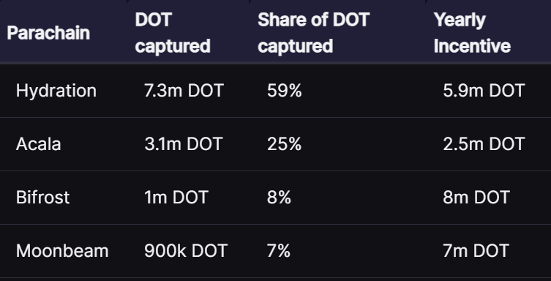Viewport: 551px width, 281px height.
Task: Select the 900k DOT captured cell
Action: (186, 251)
